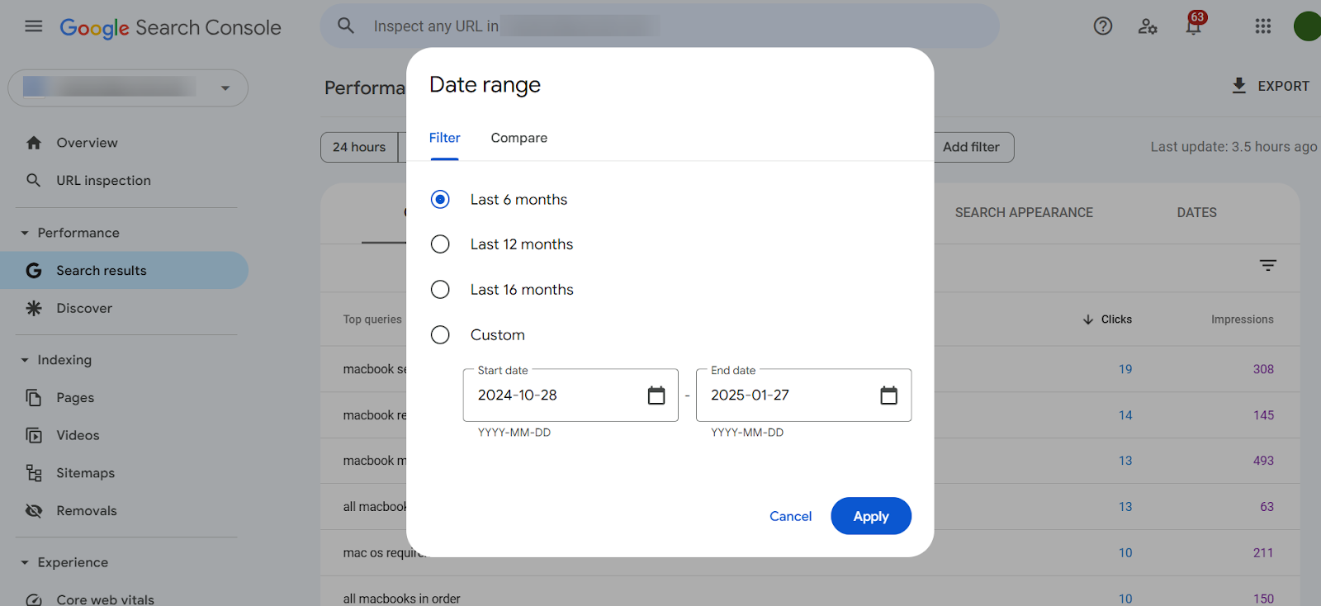Open the green account avatar
This screenshot has height=606, width=1321.
click(x=1308, y=26)
